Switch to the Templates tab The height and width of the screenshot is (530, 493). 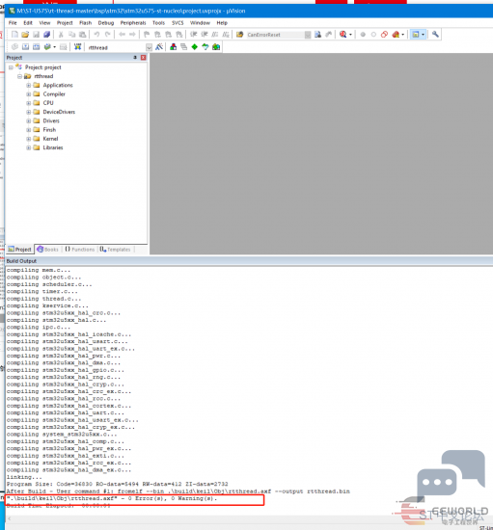tap(116, 250)
